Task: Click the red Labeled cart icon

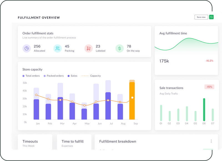Action: pos(88,48)
